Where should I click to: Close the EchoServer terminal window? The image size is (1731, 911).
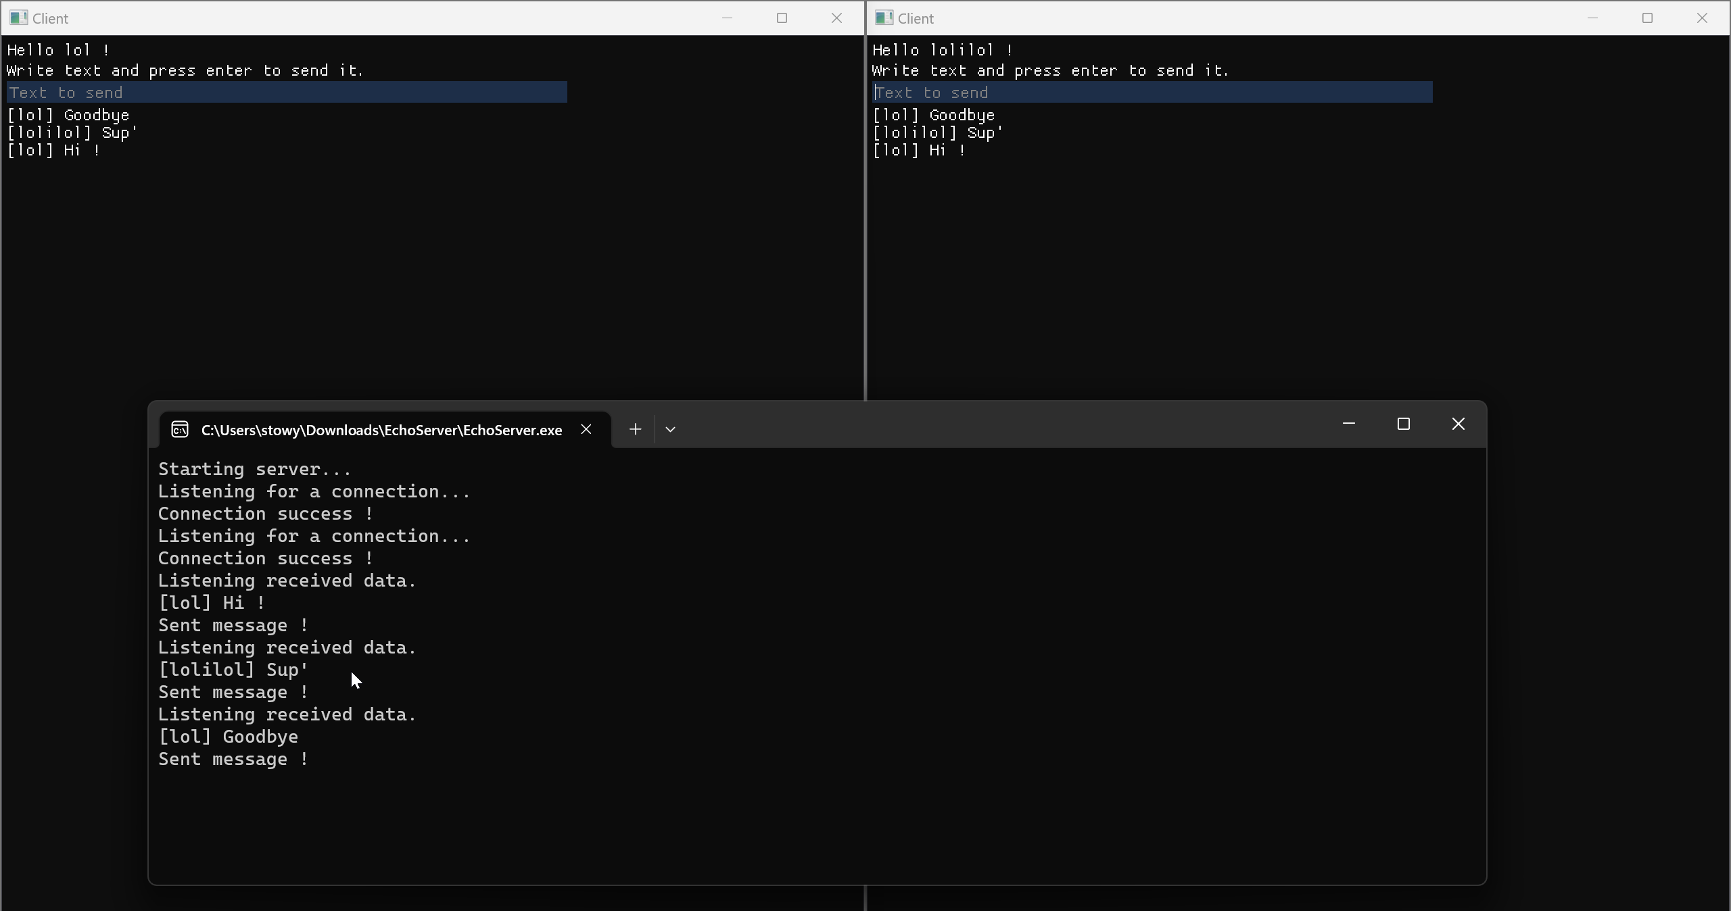(1459, 424)
